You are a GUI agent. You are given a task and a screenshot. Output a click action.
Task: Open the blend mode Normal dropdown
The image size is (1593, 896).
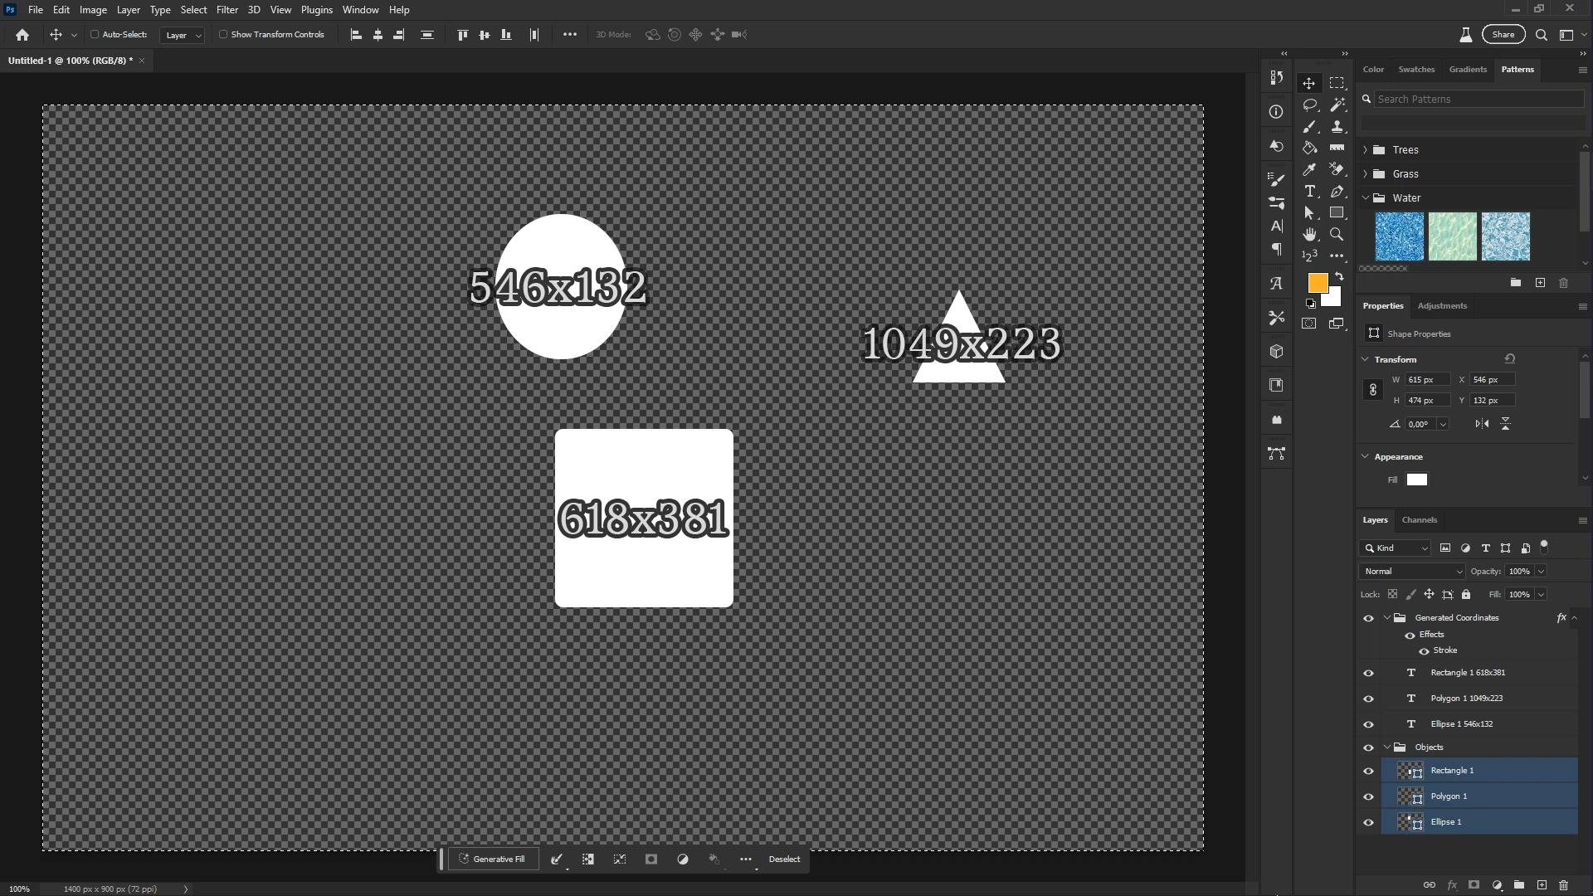click(x=1413, y=572)
